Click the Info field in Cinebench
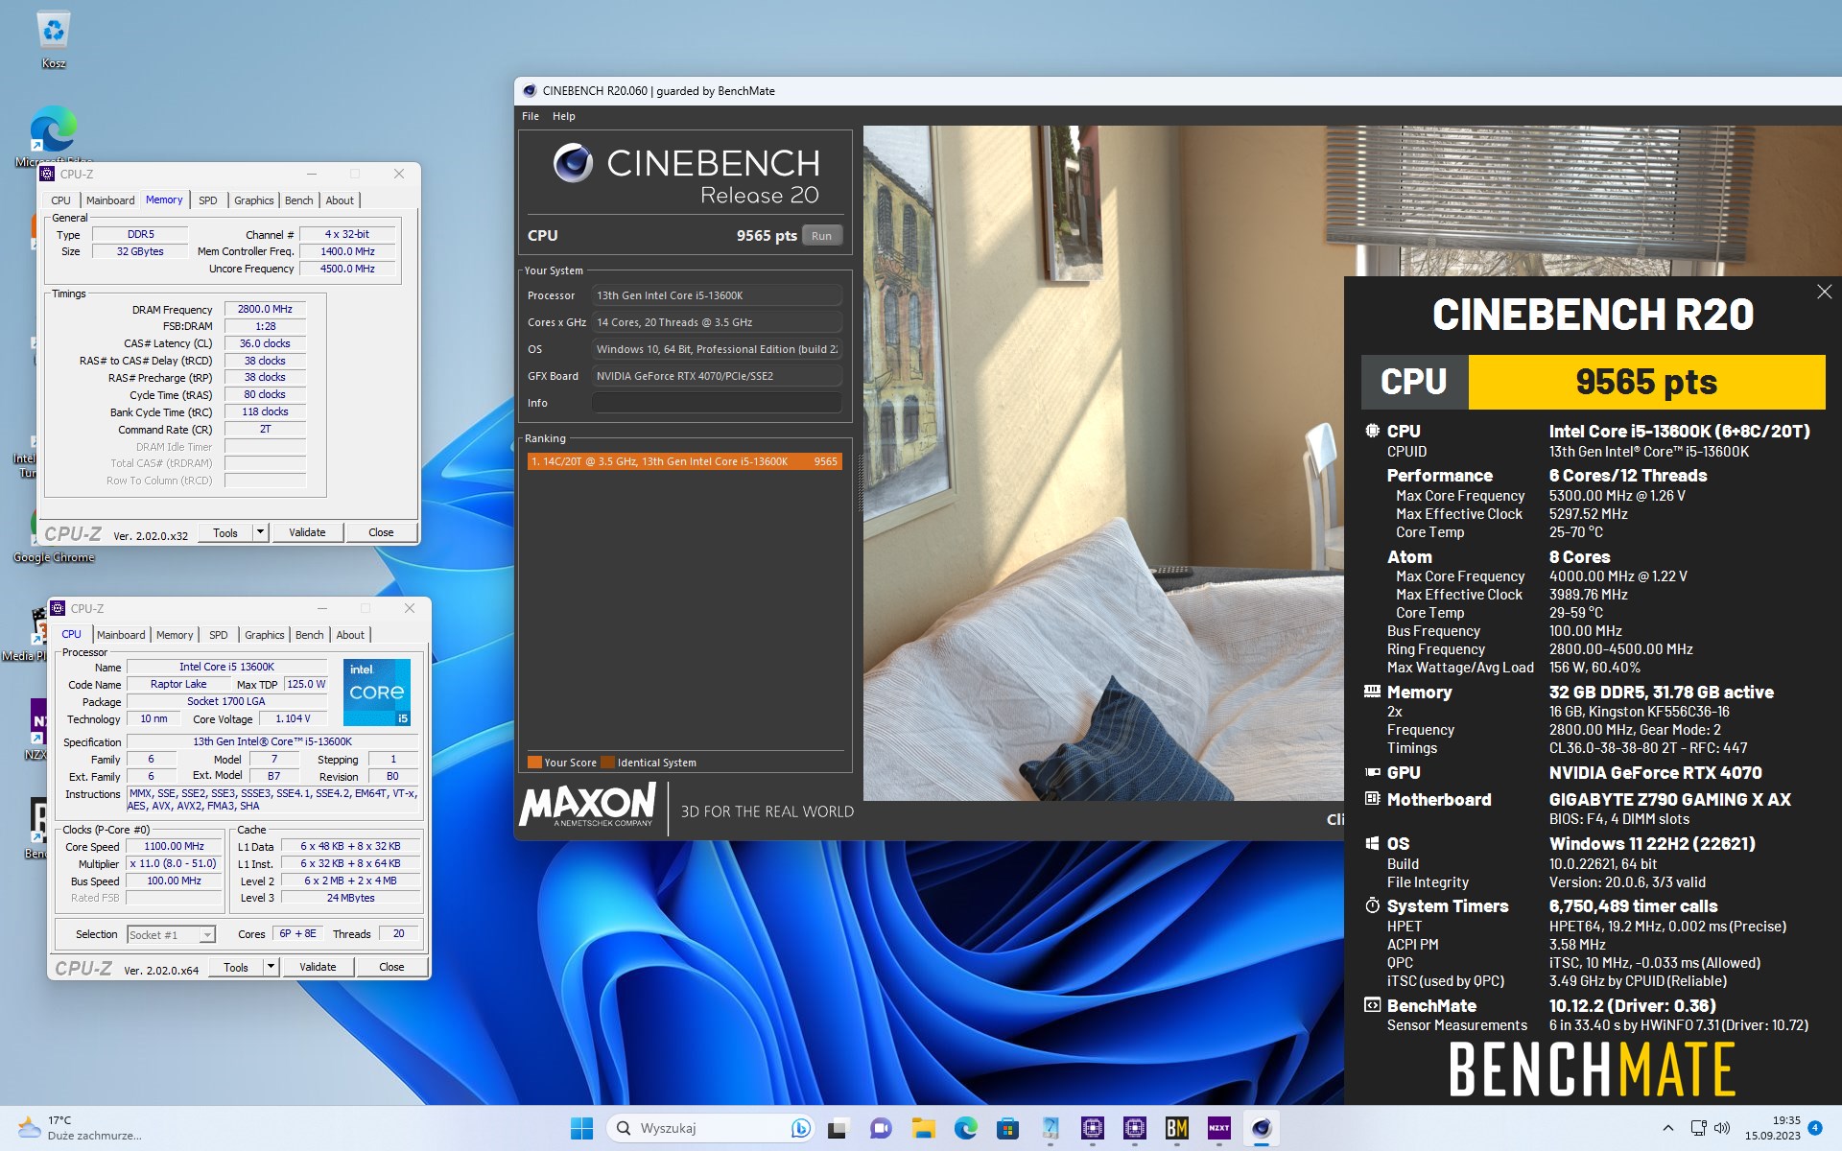 click(717, 403)
